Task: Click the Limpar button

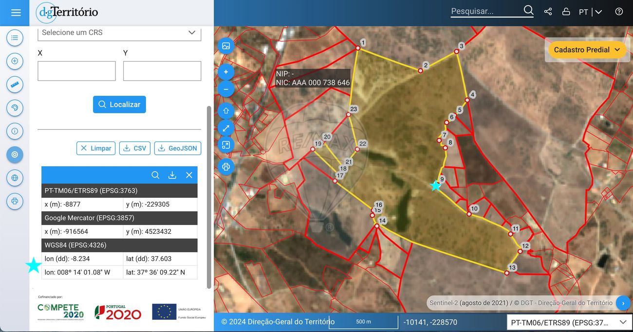Action: [96, 148]
